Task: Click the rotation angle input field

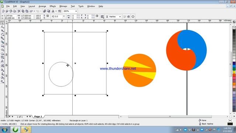Action: (x=58, y=17)
